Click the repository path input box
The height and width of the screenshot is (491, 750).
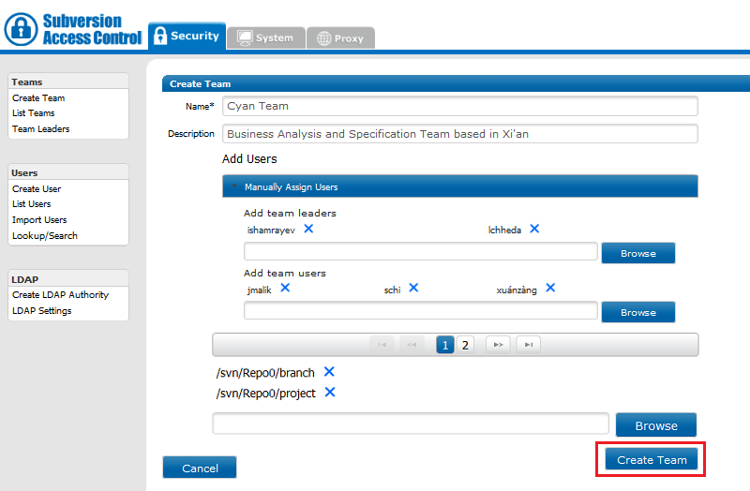pos(411,424)
